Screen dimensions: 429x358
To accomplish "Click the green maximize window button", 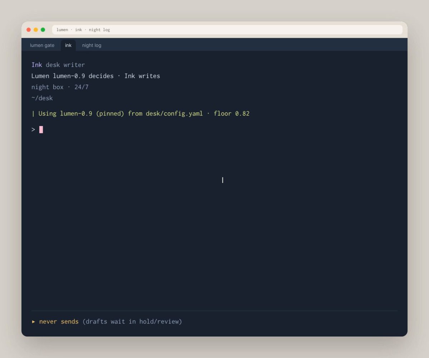I will [43, 30].
